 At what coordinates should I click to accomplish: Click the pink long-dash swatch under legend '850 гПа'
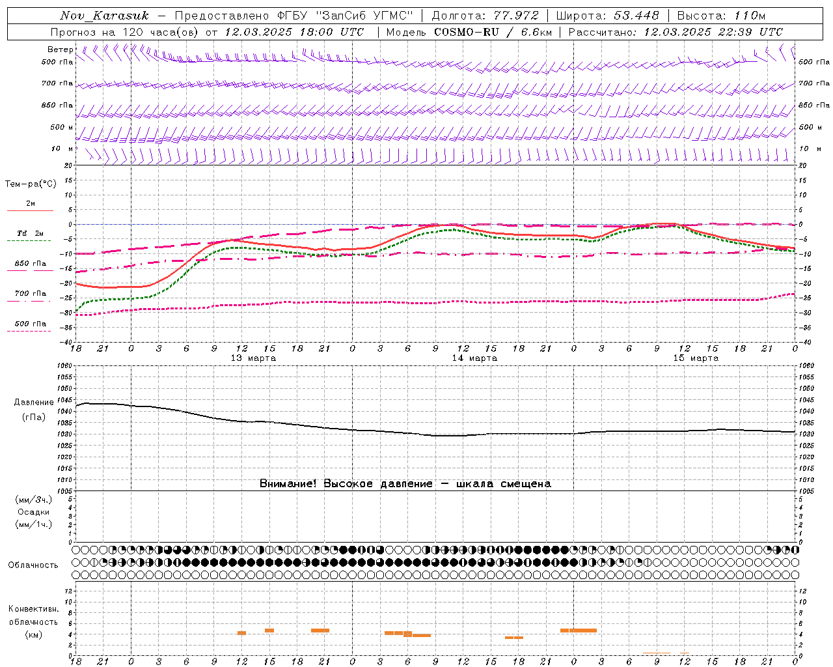tap(30, 271)
